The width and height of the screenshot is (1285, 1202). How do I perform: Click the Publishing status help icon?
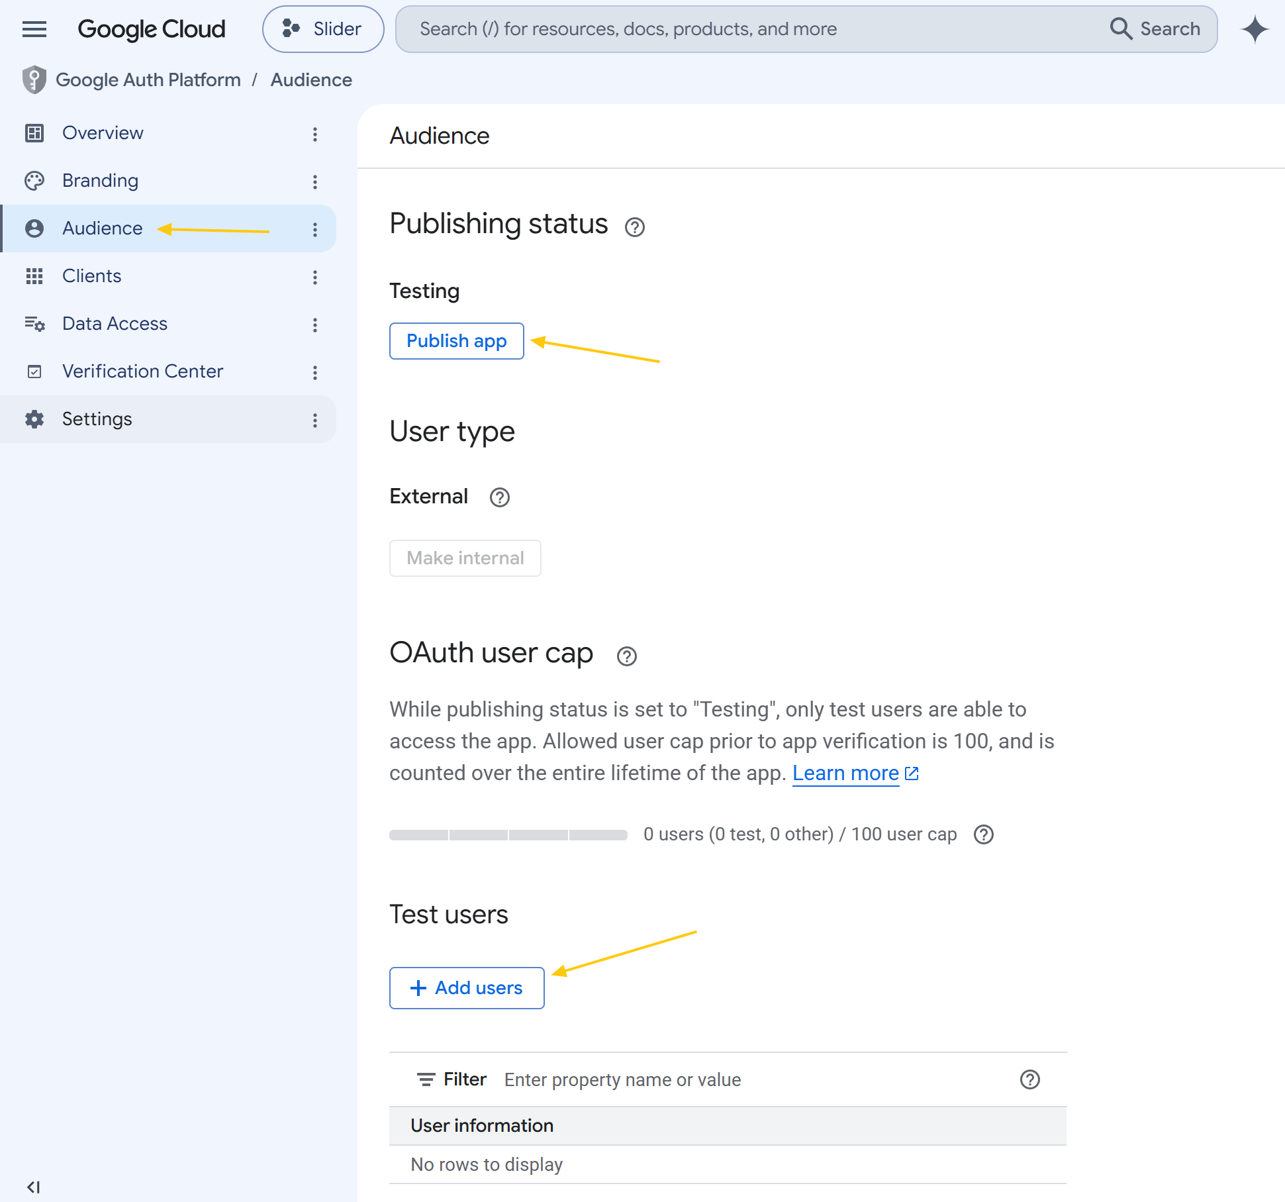point(634,227)
